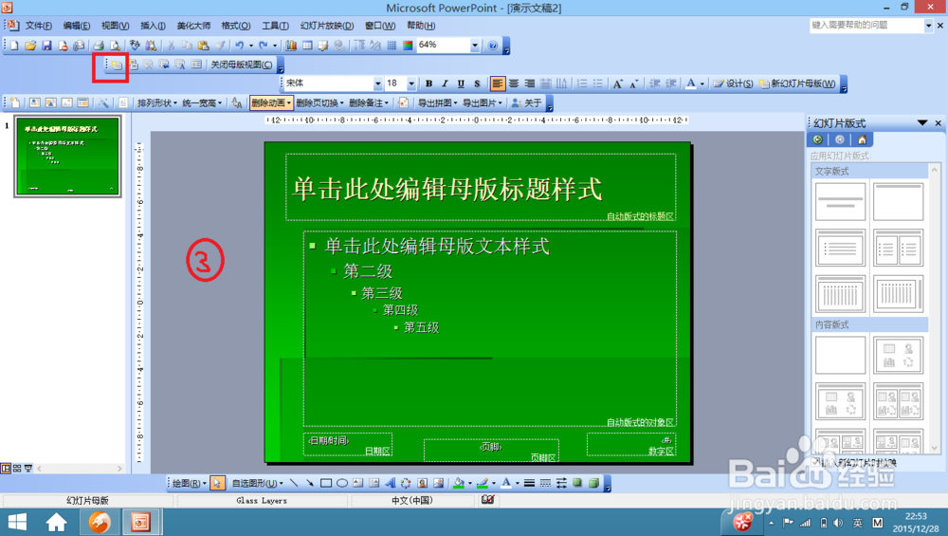Click the 关闭母版视图 button
Viewport: 948px width, 536px height.
(241, 65)
